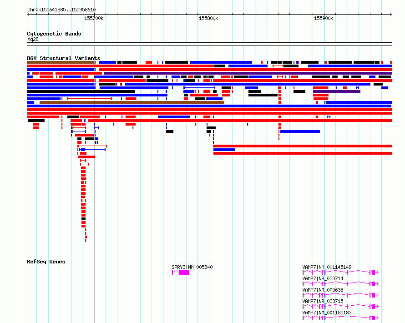Click the chrX:155641885..155958610 coordinate label
This screenshot has height=323, width=405.
[x=61, y=10]
